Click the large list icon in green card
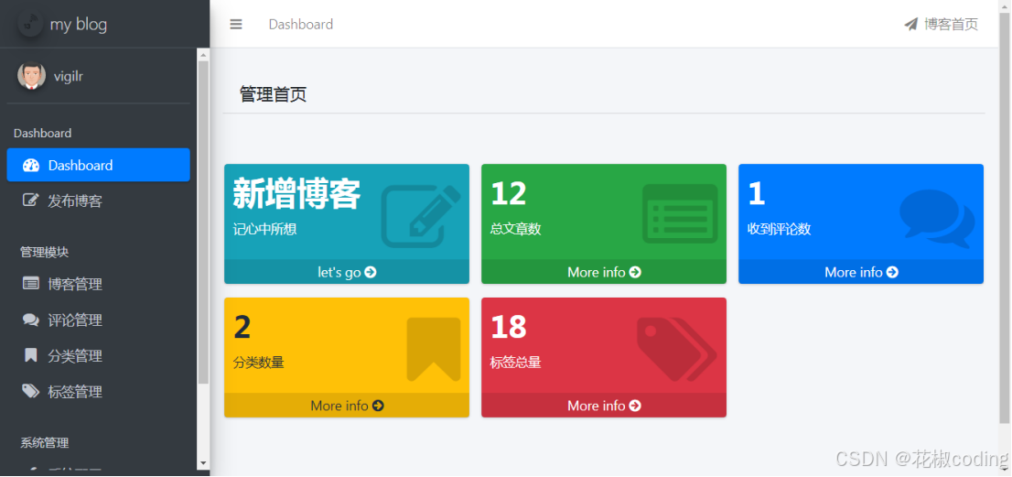This screenshot has width=1012, height=477. tap(680, 213)
